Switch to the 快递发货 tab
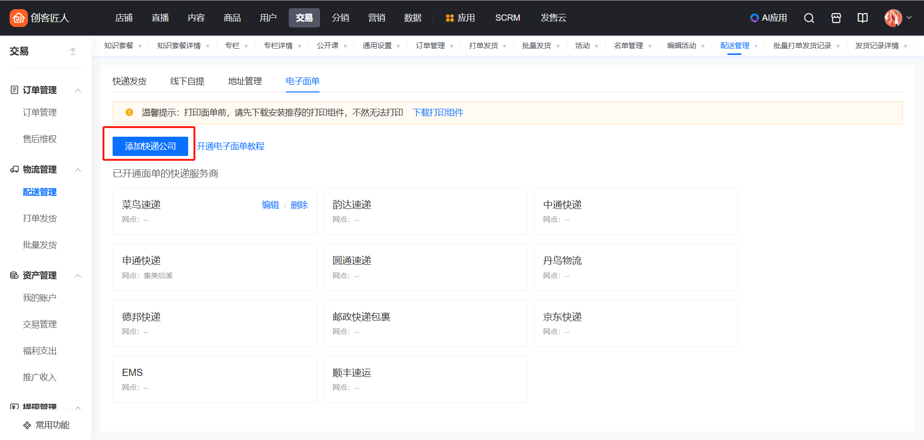Screen dimensions: 924x440 pos(129,81)
